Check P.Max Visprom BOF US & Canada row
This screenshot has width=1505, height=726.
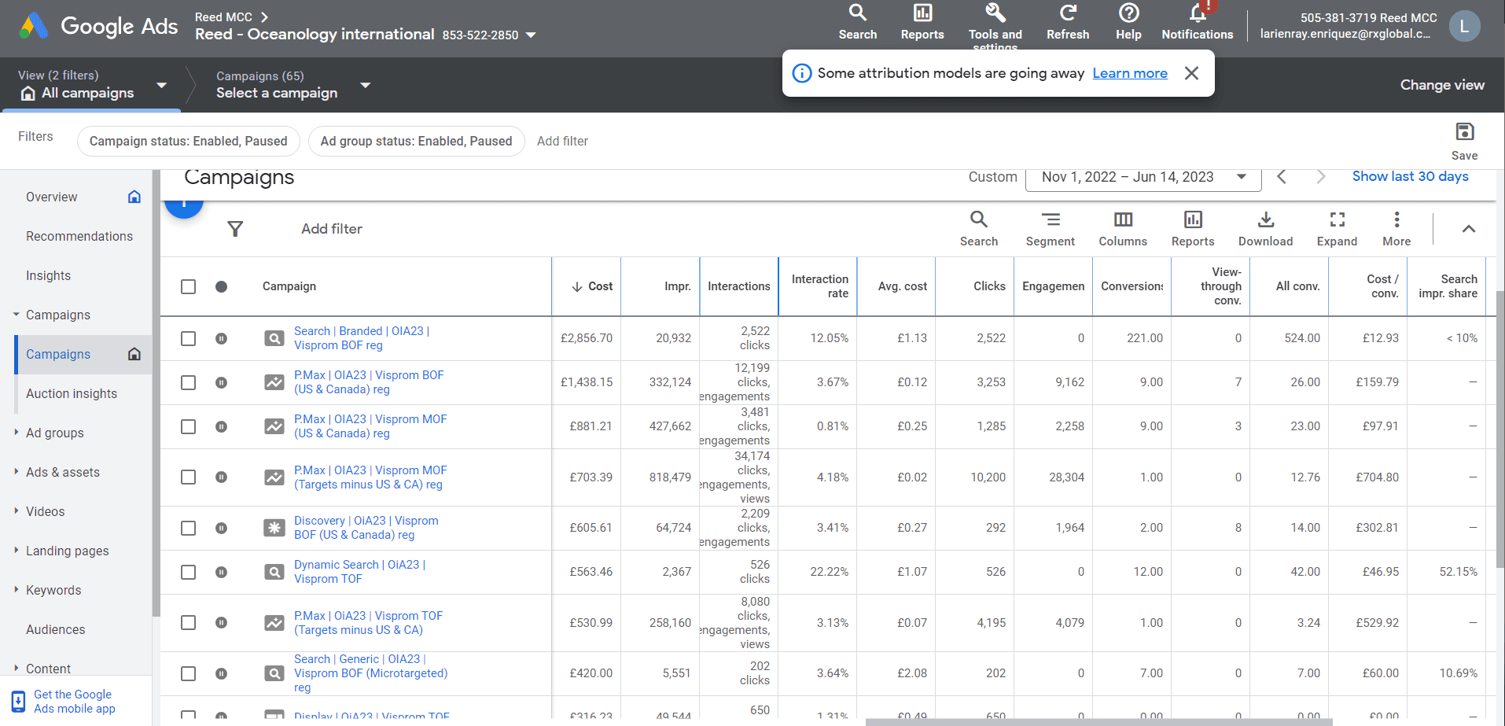188,382
